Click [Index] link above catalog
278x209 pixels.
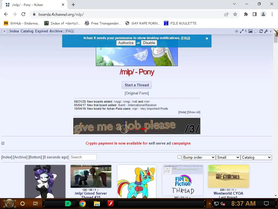point(7,157)
